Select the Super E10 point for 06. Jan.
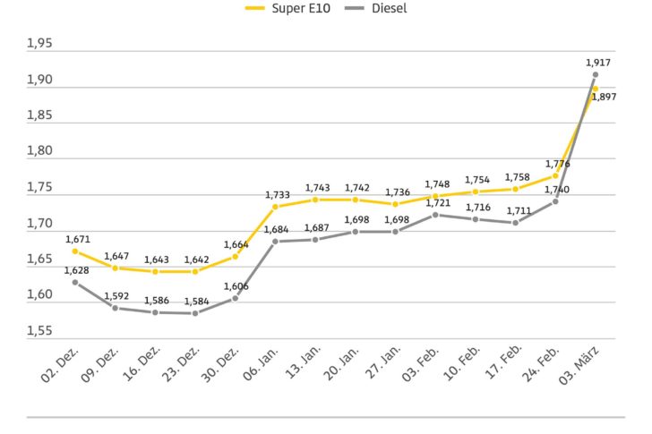 [275, 207]
